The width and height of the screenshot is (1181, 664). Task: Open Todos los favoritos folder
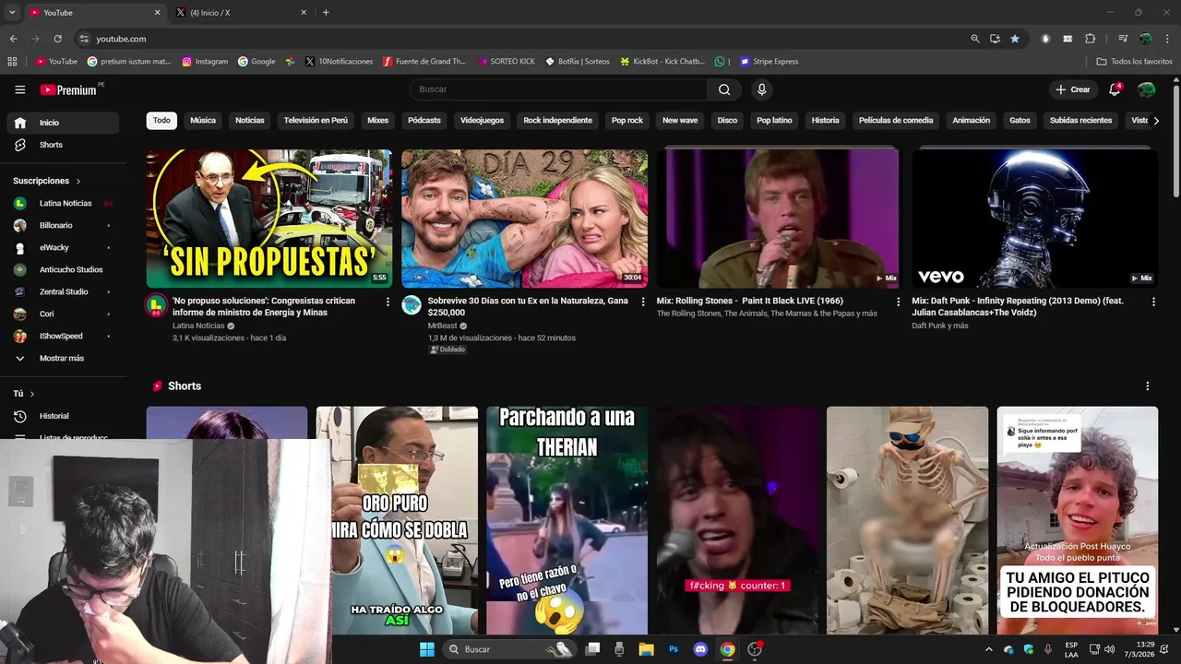[x=1134, y=62]
